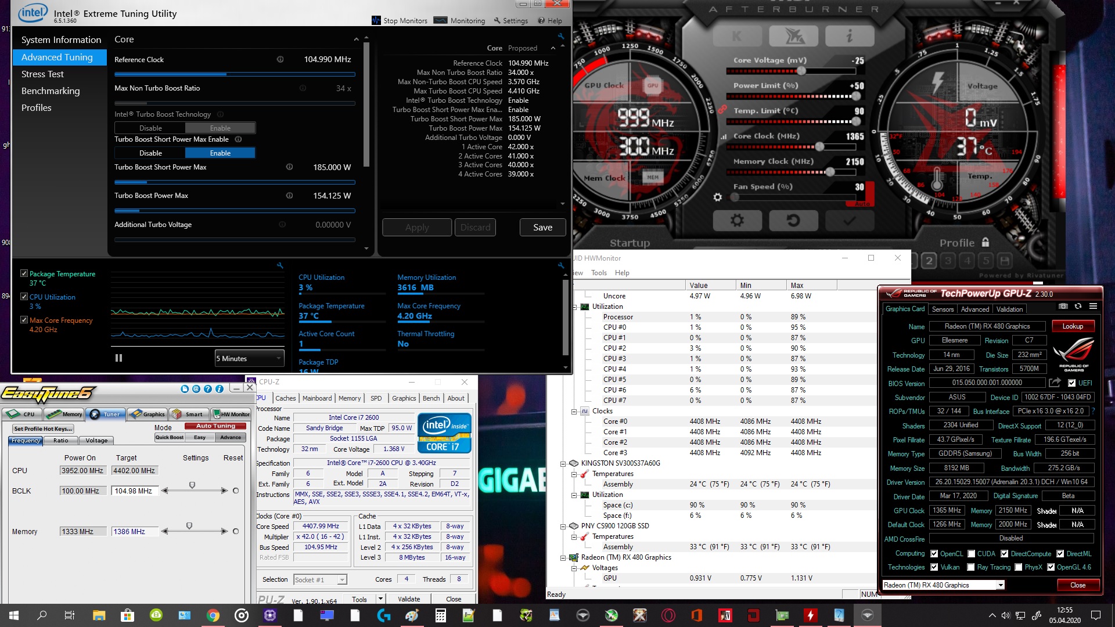Click Save button in XTU

[x=542, y=227]
